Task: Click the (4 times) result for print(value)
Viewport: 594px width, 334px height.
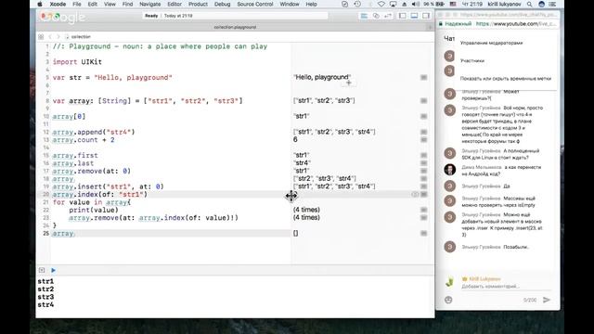Action: pyautogui.click(x=306, y=210)
